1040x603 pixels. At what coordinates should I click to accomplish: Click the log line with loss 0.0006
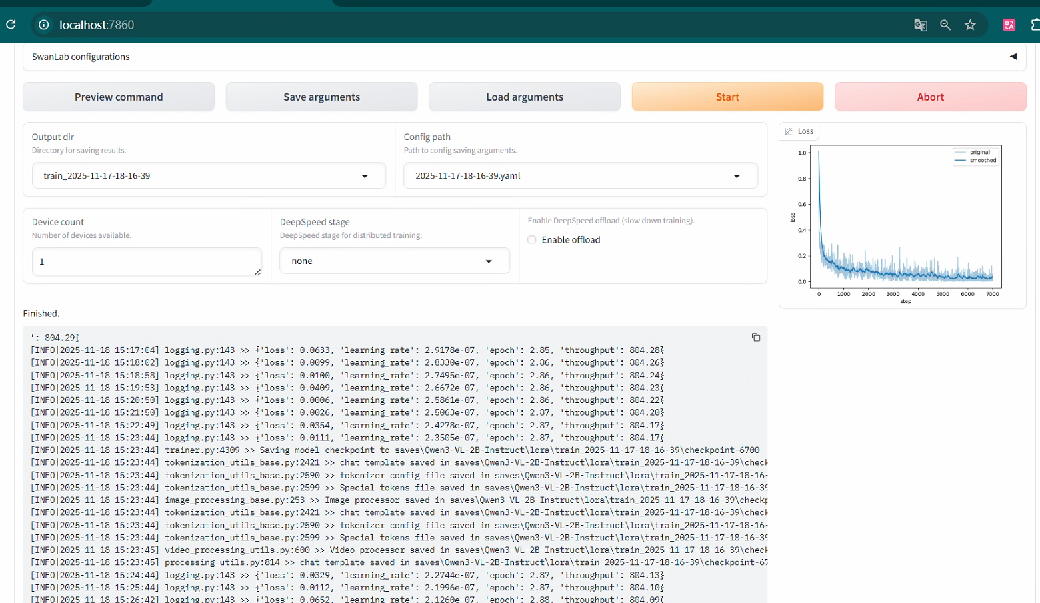[x=347, y=400]
